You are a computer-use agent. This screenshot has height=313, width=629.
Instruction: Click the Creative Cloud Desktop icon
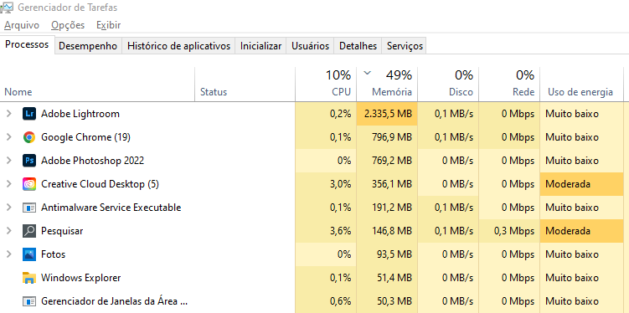(29, 184)
